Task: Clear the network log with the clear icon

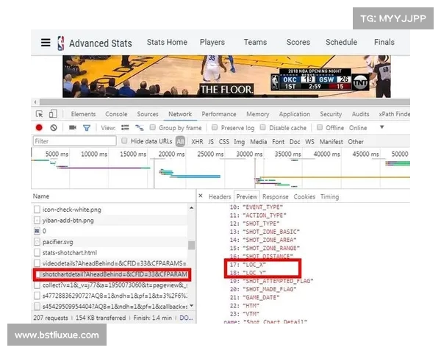Action: (53, 128)
